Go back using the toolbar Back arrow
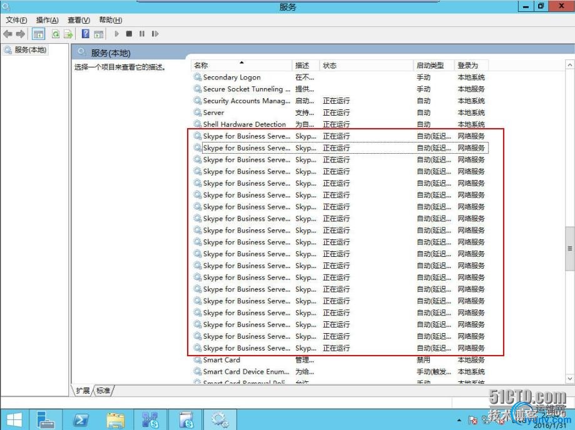575x430 pixels. coord(8,34)
